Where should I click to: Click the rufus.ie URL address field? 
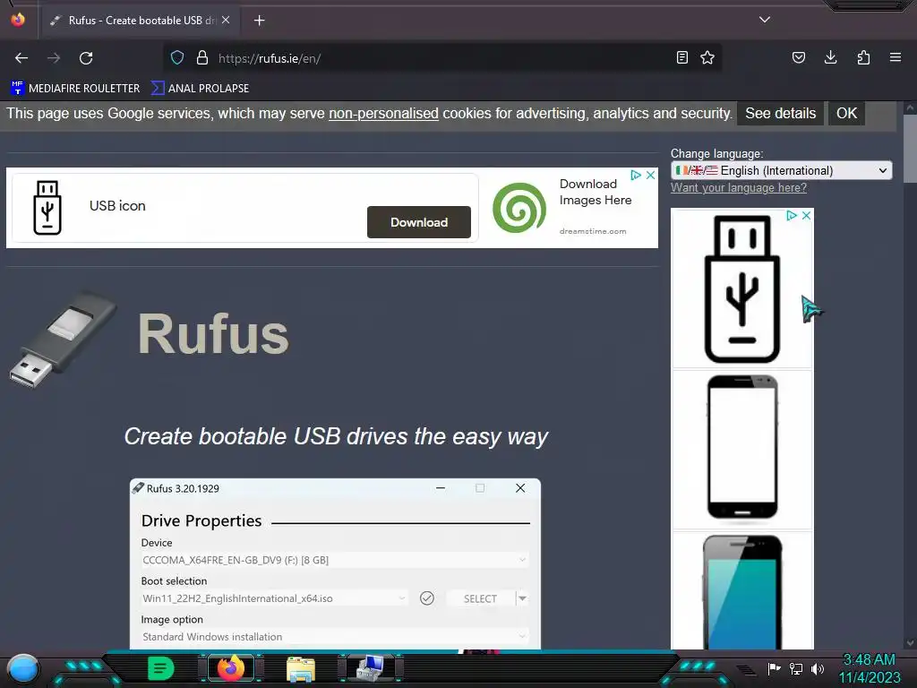[441, 58]
